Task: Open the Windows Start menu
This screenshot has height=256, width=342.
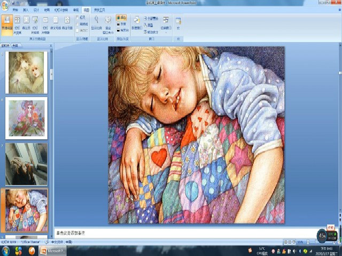Action: 6,251
